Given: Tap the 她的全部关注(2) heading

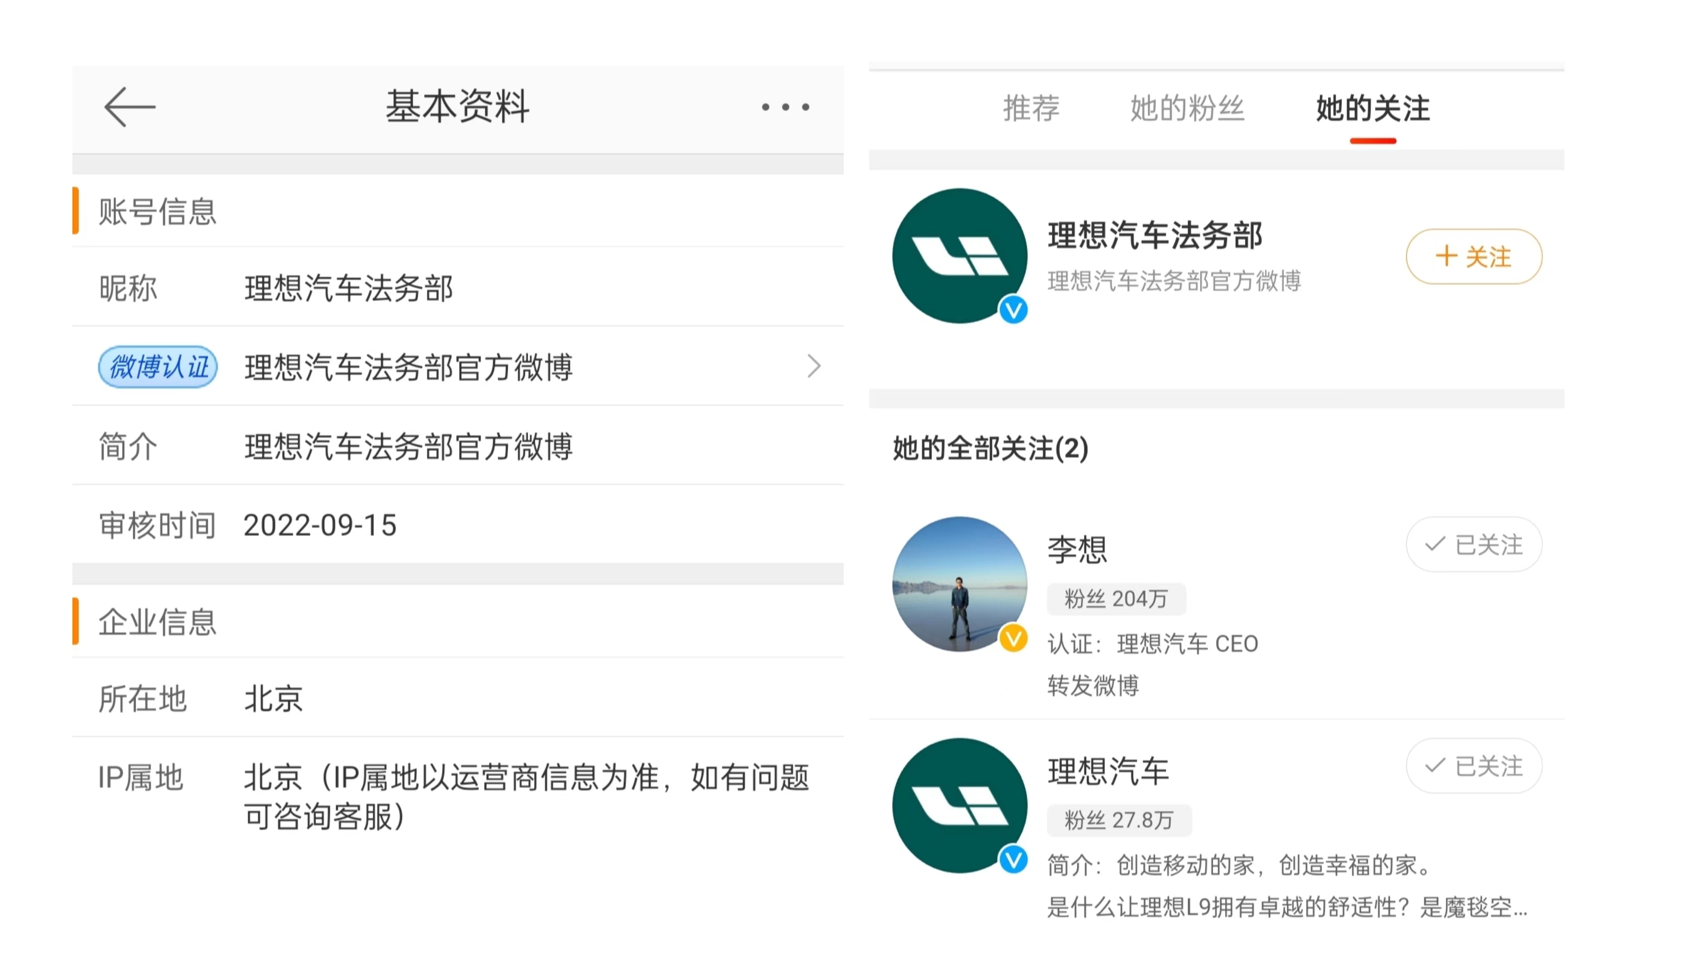Looking at the screenshot, I should [x=991, y=448].
